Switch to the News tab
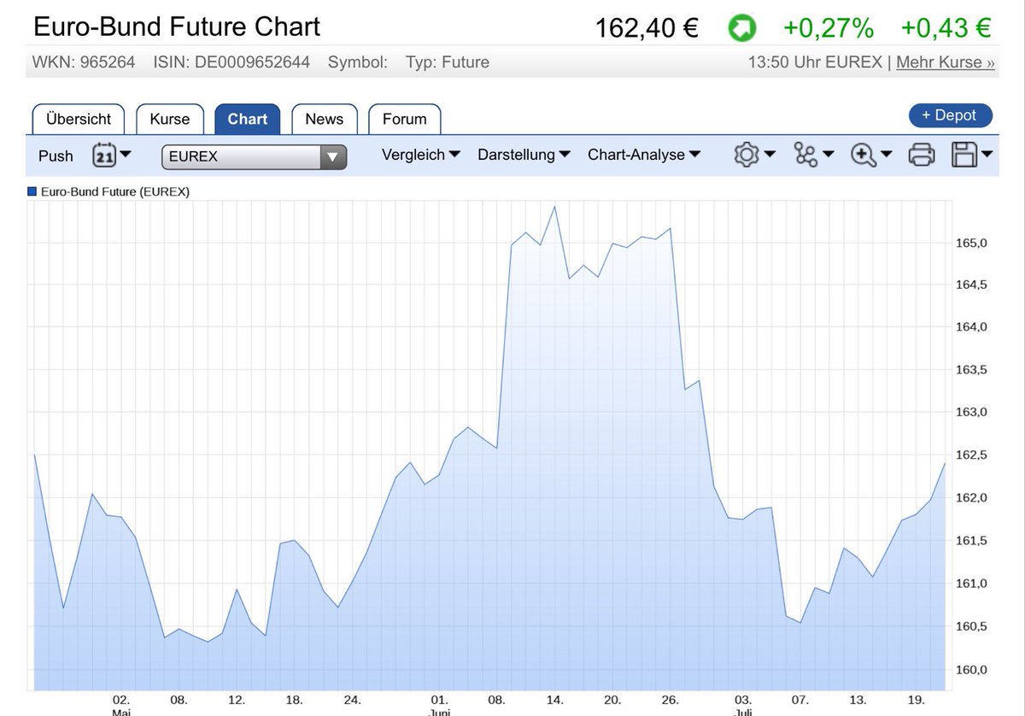 [325, 119]
